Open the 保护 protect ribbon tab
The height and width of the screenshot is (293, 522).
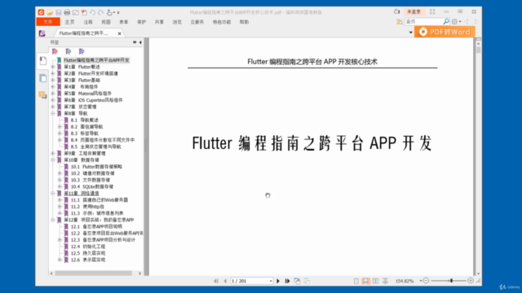(141, 22)
